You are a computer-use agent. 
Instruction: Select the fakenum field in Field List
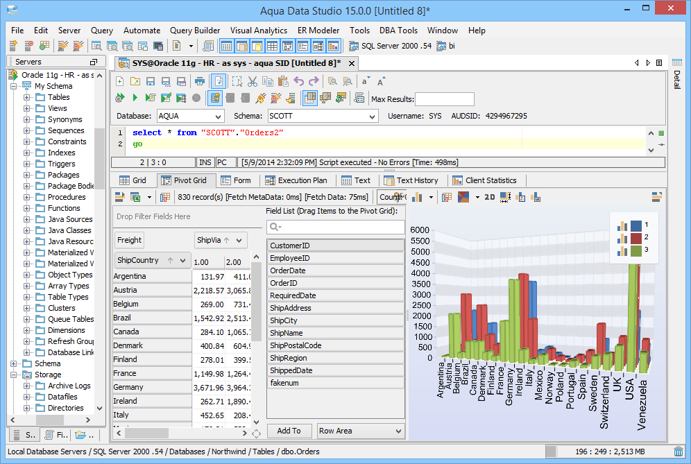335,383
